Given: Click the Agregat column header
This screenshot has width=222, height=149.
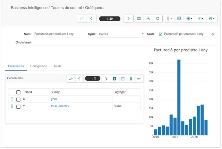Looking at the screenshot, I should (x=120, y=92).
